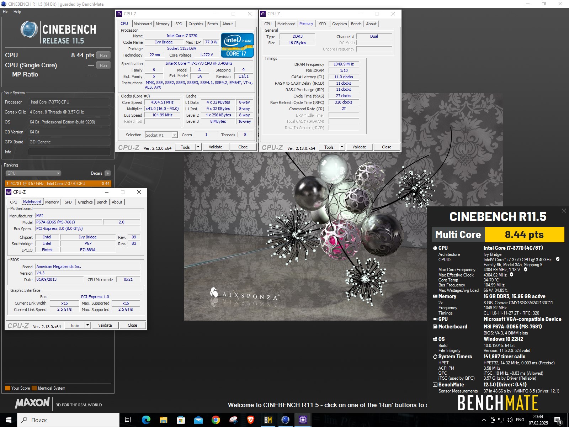The image size is (569, 427).
Task: Click the motherboard Model field P67A-GD65
Action: pyautogui.click(x=68, y=222)
